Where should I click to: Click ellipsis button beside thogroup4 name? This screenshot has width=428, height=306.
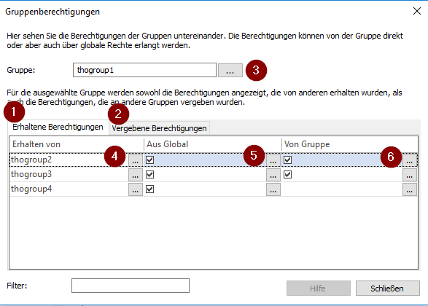[x=136, y=189]
